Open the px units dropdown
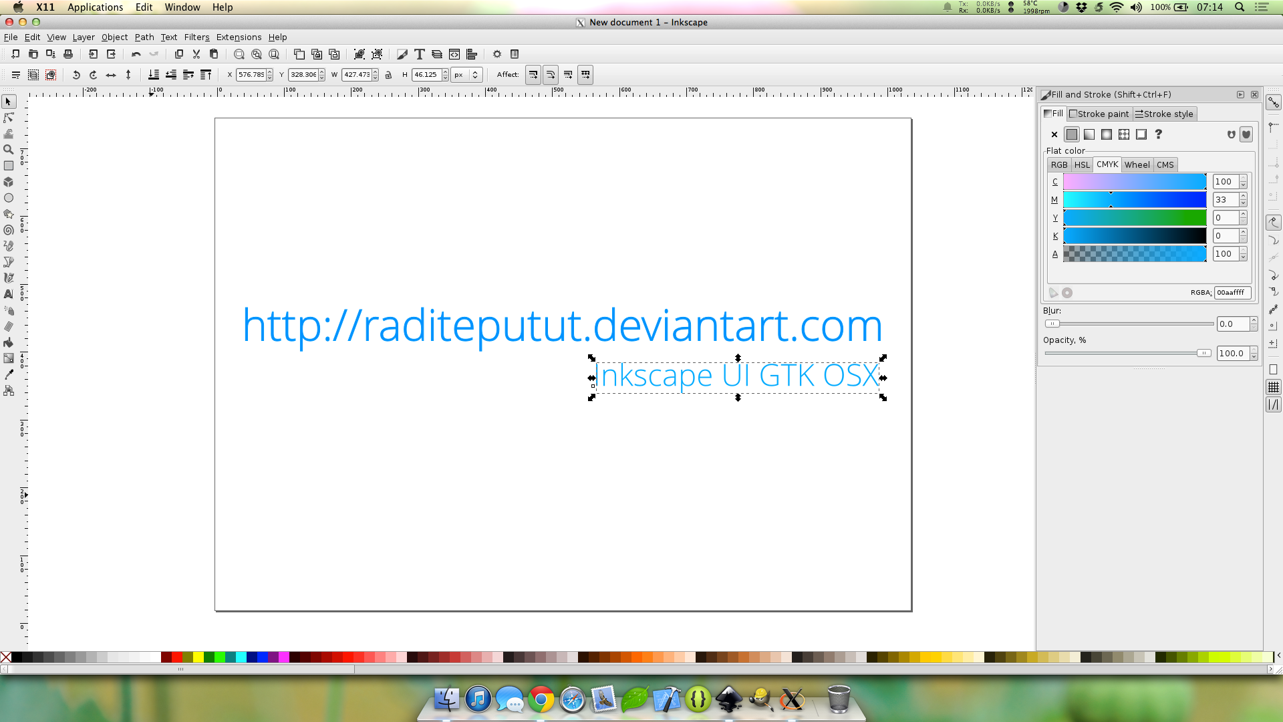The width and height of the screenshot is (1283, 722). 466,75
